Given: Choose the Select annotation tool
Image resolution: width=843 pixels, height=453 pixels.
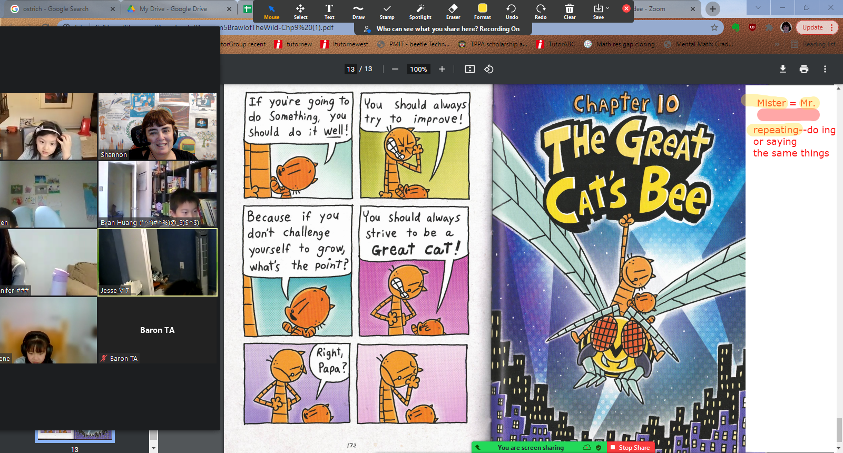Looking at the screenshot, I should coord(300,12).
